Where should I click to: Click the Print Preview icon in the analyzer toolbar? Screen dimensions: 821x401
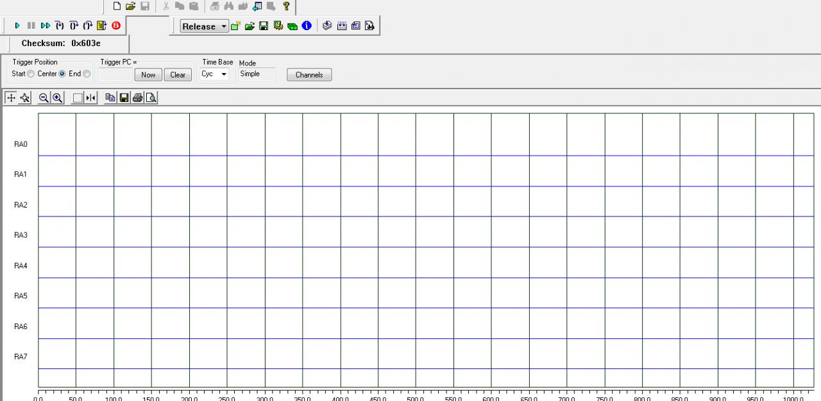click(x=151, y=97)
